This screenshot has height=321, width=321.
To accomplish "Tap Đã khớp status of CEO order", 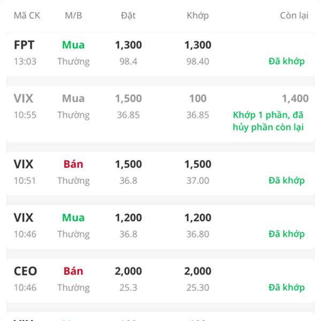I will coord(286,287).
